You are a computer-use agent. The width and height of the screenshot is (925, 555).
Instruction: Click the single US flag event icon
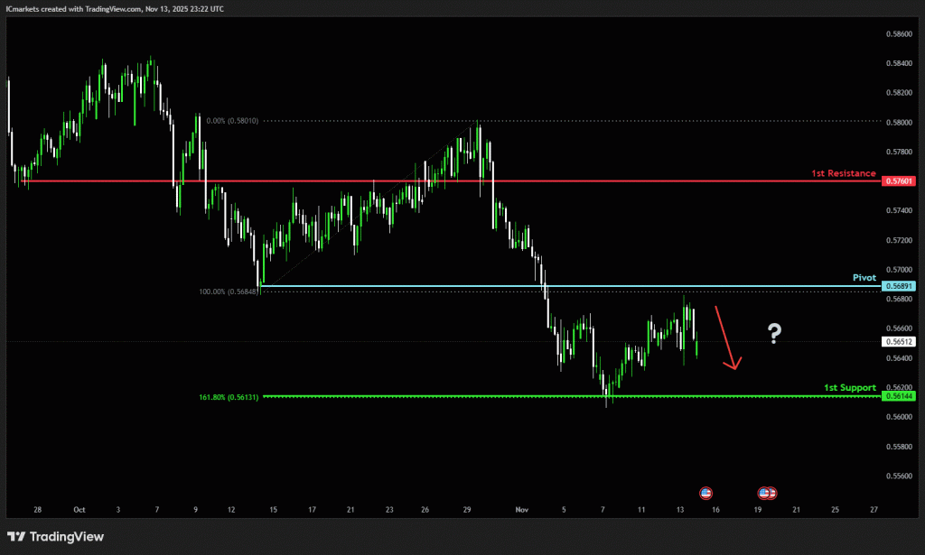pos(706,493)
